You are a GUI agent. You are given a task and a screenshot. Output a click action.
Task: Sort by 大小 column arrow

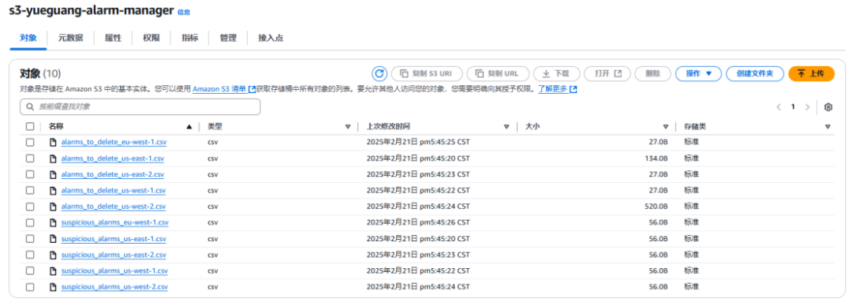(666, 127)
